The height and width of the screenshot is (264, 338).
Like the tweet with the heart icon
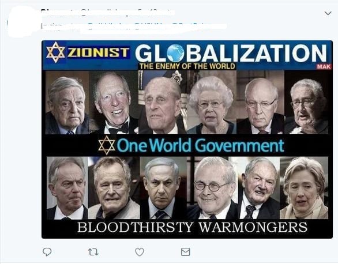pos(140,252)
